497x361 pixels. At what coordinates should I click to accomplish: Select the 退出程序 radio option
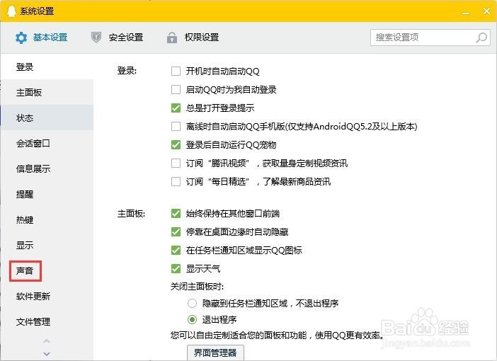tap(192, 319)
